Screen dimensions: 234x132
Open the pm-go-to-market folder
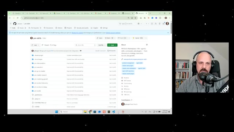pos(39,71)
